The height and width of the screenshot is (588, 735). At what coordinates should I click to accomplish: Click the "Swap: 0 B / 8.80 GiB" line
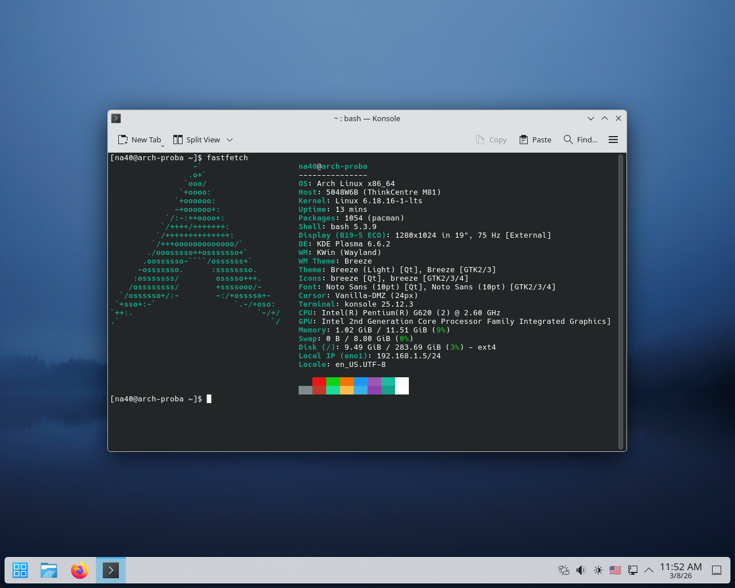point(356,339)
